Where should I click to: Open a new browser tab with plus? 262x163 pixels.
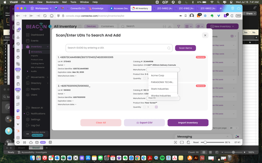coord(221,8)
